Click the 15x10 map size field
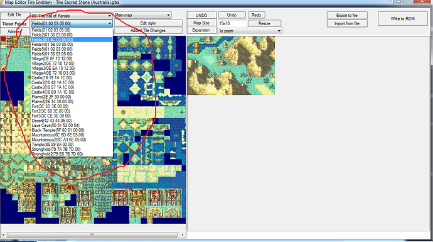The width and height of the screenshot is (433, 242). click(x=232, y=23)
